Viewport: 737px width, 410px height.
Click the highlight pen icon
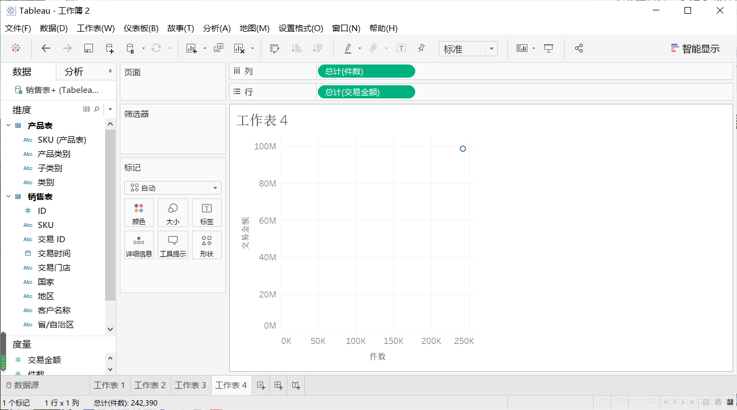point(347,48)
